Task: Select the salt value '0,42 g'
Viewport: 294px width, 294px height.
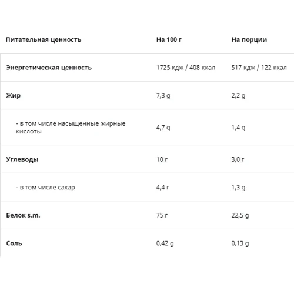Action: click(x=165, y=243)
